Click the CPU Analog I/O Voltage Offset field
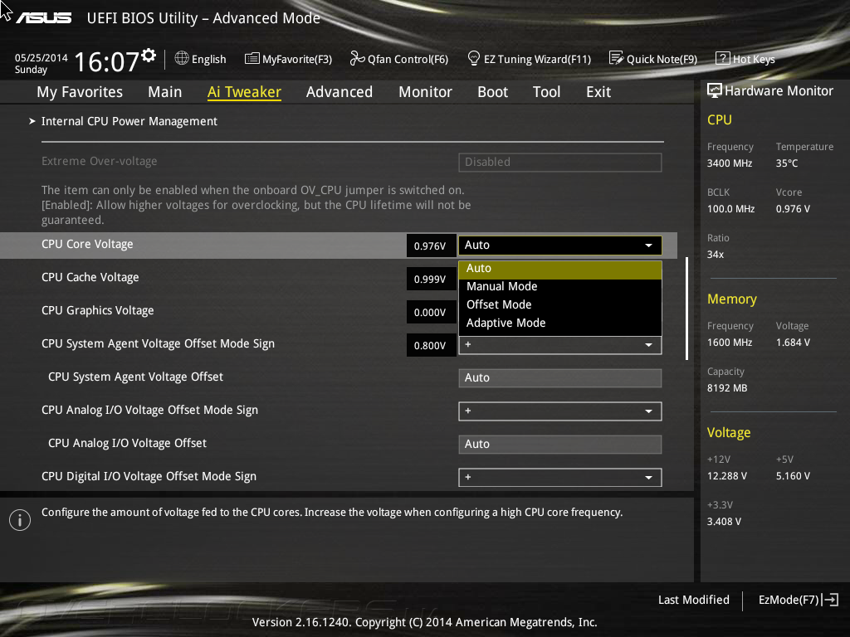Viewport: 850px width, 637px height. pos(560,445)
